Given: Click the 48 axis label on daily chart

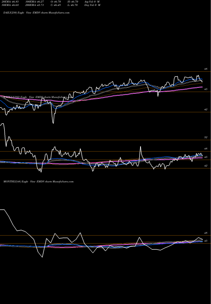Looking at the screenshot, I should pyautogui.click(x=206, y=69).
